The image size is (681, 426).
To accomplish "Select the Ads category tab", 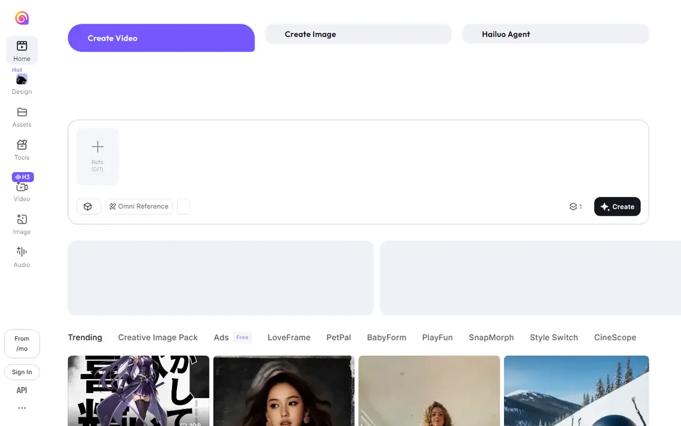I will tap(221, 337).
